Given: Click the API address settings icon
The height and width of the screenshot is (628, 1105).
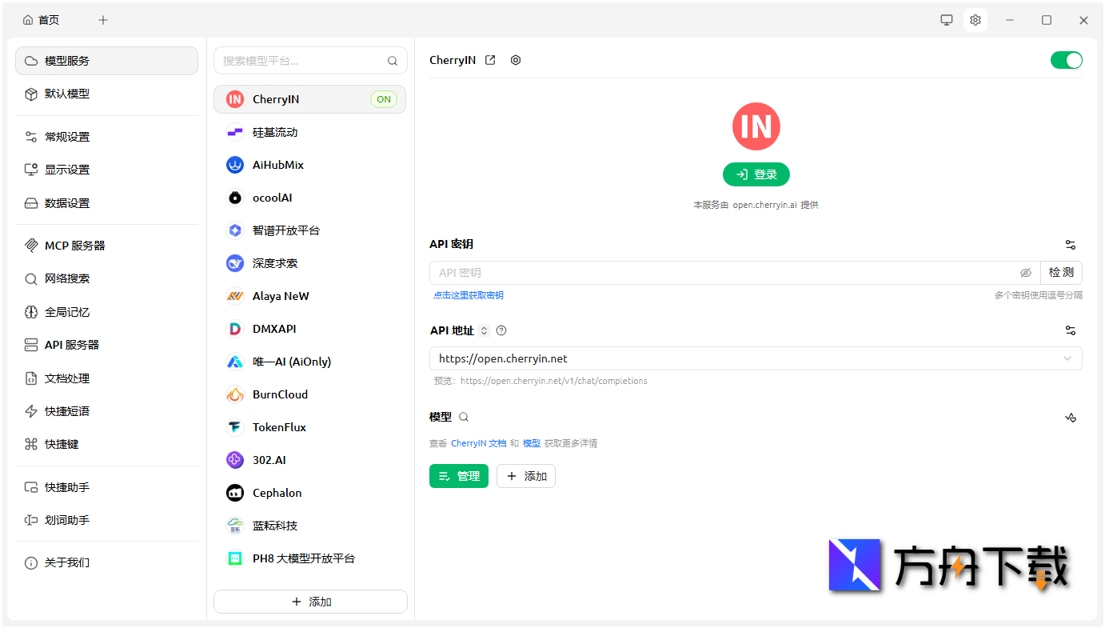Looking at the screenshot, I should [1071, 330].
